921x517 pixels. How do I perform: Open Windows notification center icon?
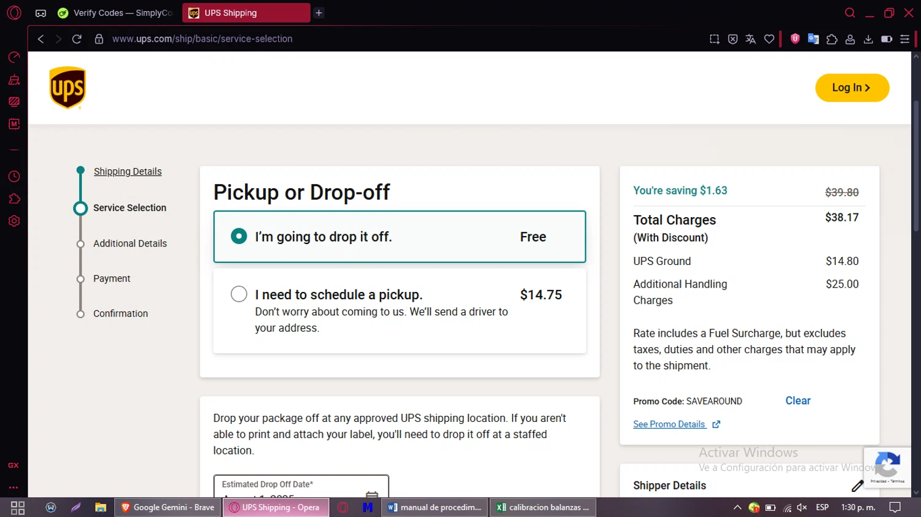point(895,508)
